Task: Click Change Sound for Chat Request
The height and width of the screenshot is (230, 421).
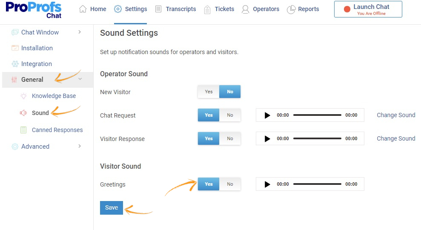Action: [x=396, y=115]
